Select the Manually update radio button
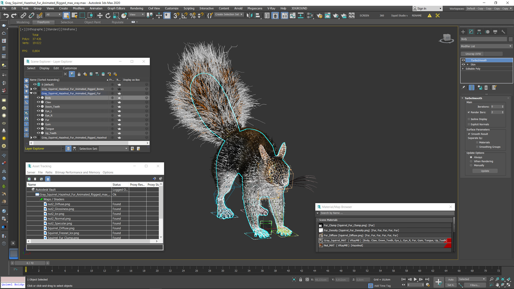Viewport: 514px width, 289px height. [471, 165]
